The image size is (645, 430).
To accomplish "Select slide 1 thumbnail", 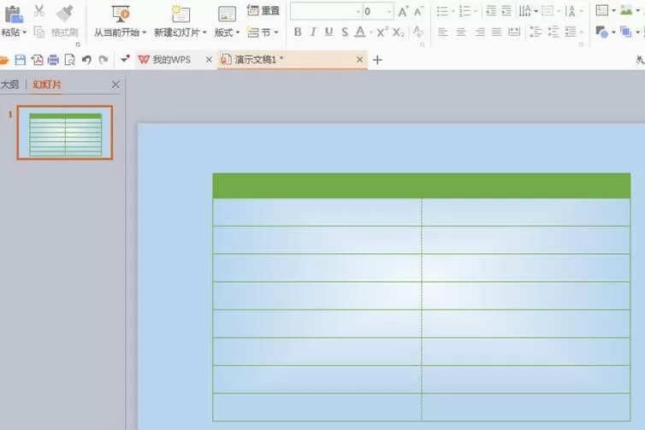I will [64, 133].
